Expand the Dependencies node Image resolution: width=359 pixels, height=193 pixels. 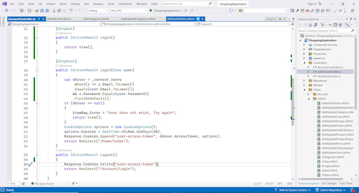point(304,49)
